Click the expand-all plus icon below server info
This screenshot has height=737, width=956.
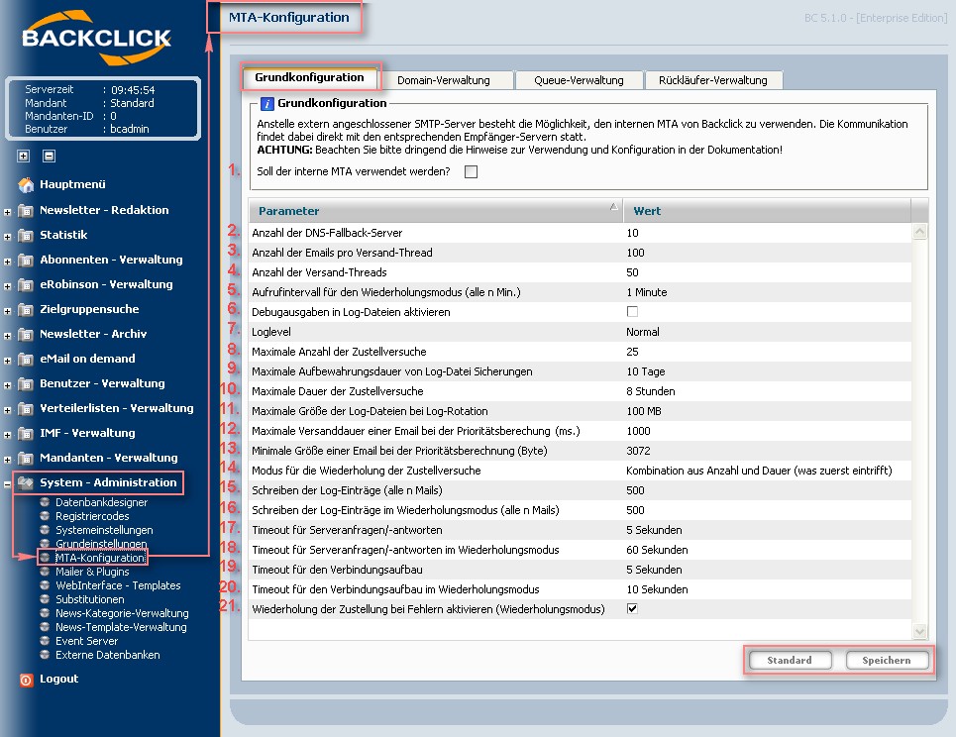tap(23, 157)
